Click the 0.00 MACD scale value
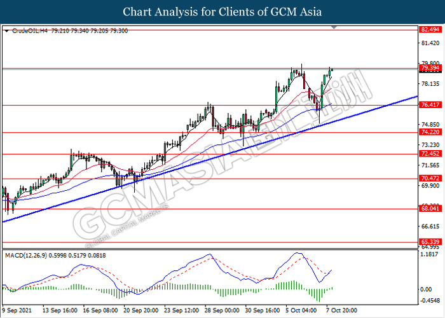The width and height of the screenshot is (445, 318). click(x=426, y=289)
